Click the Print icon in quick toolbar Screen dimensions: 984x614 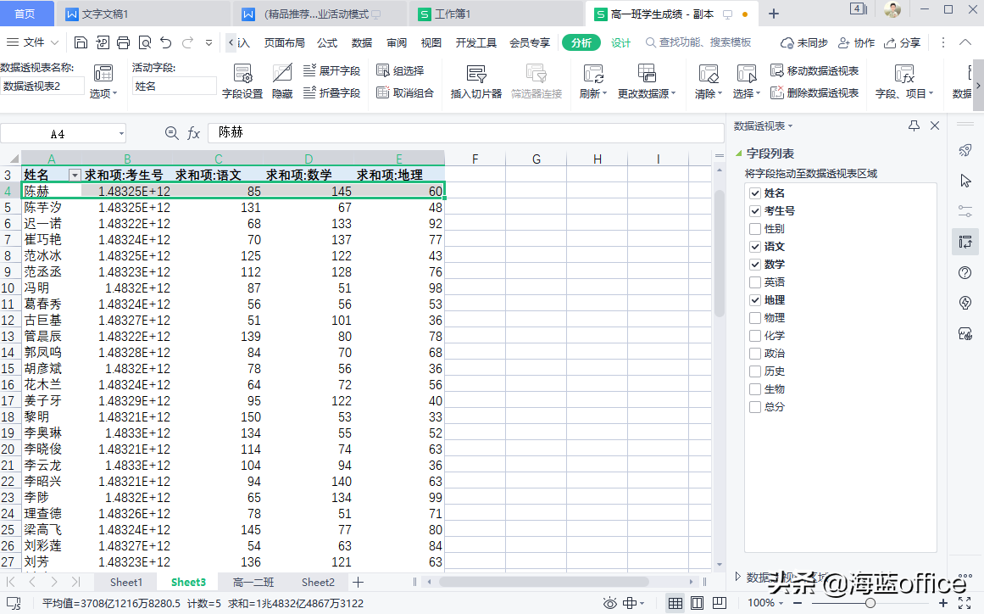coord(124,42)
